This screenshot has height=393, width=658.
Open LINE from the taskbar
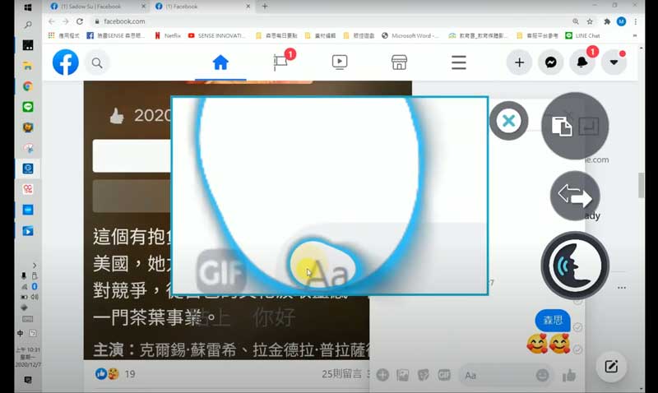tap(28, 107)
